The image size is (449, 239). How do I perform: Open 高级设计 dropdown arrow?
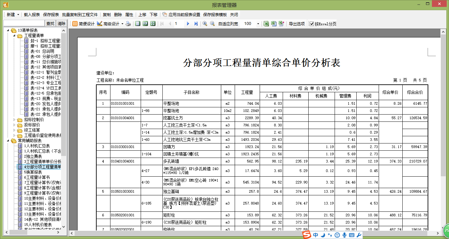122,24
